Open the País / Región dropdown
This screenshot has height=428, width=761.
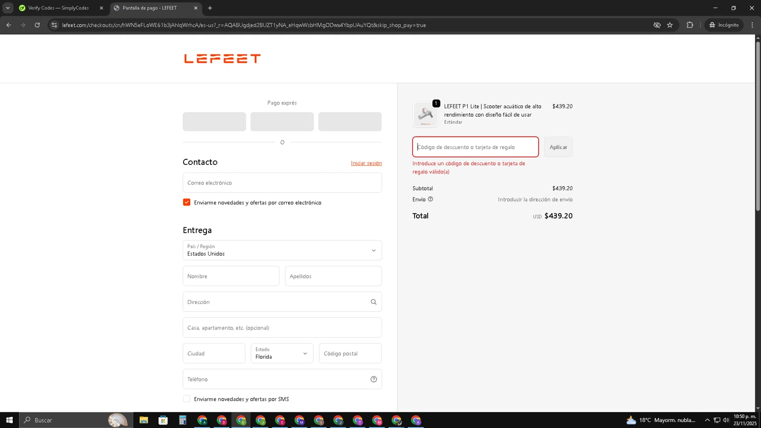(x=282, y=251)
